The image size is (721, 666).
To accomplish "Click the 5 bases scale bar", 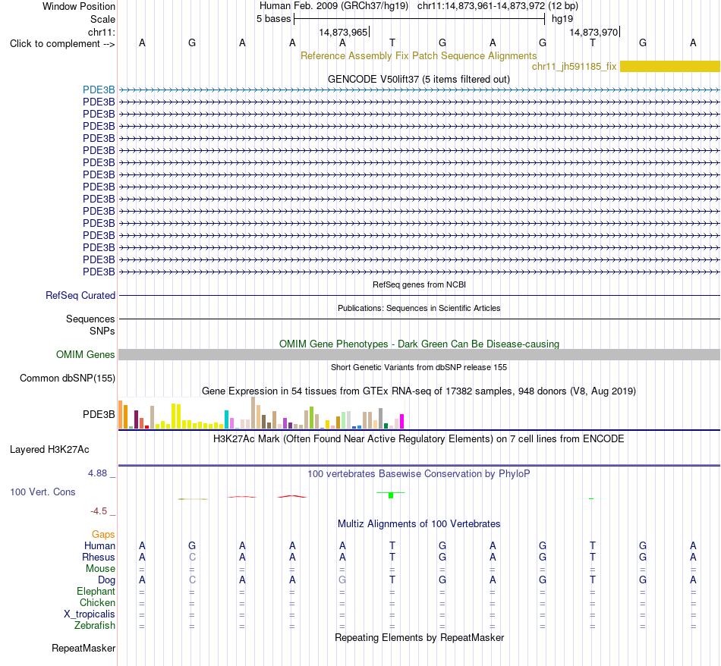I will coord(420,19).
